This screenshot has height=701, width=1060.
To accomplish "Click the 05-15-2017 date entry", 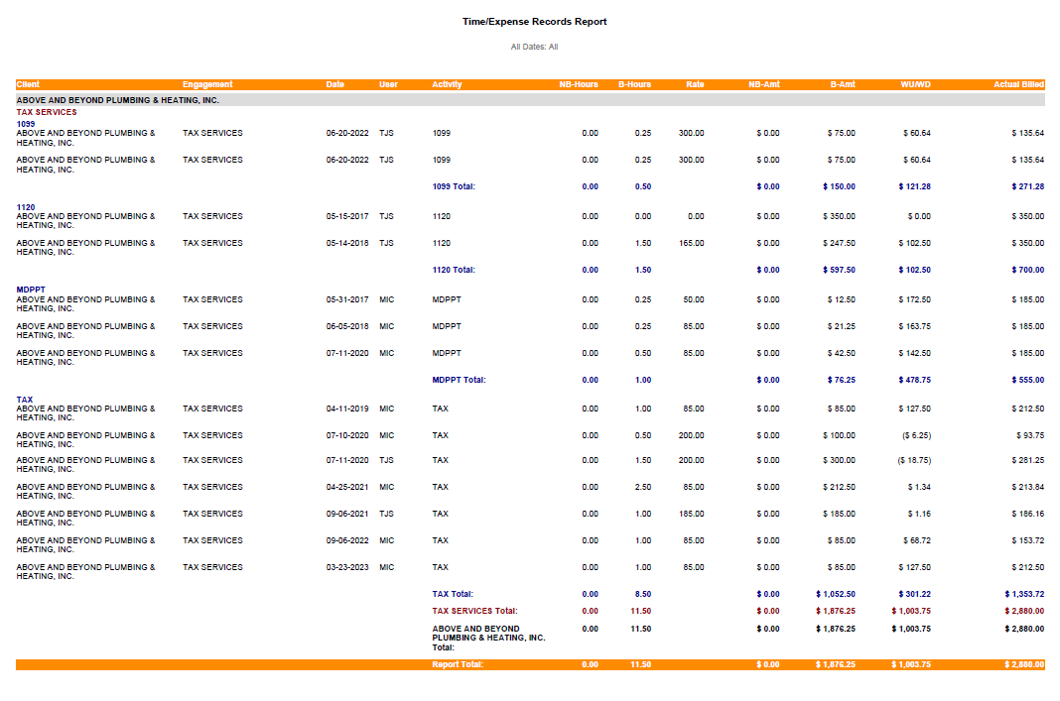I will [347, 216].
